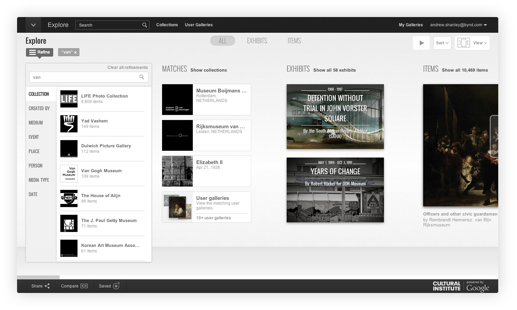Open Rijksmuseum van thumbnail image
517x310 pixels.
click(177, 135)
